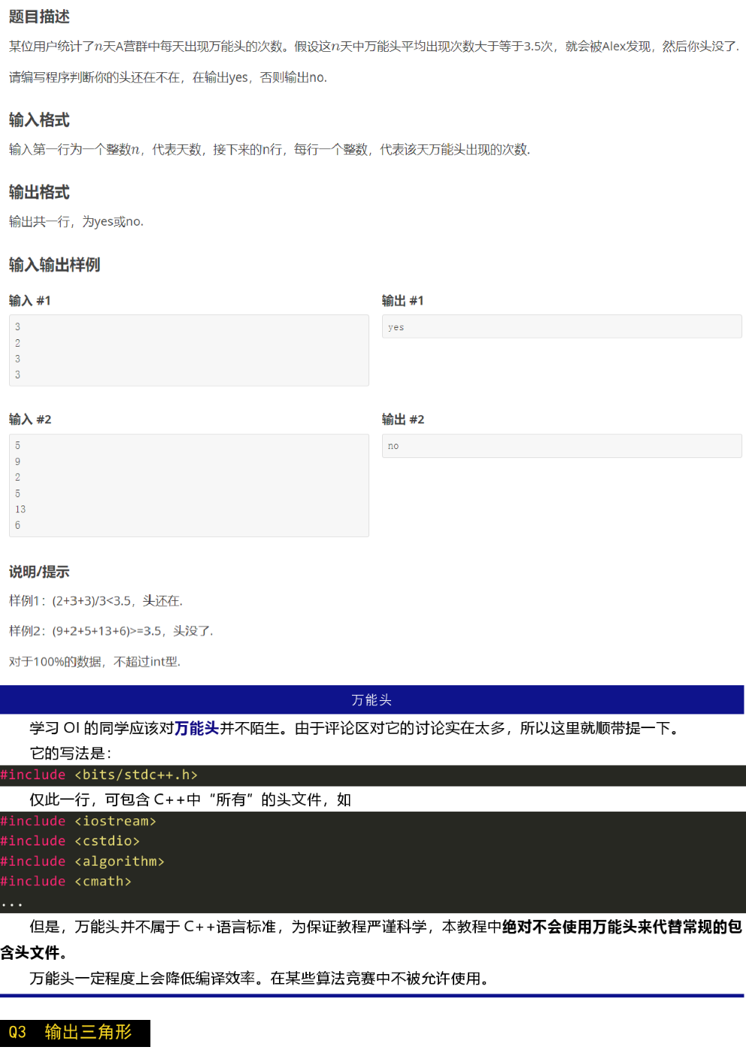The height and width of the screenshot is (1050, 746).
Task: Click the 输入格式 heading
Action: coord(39,120)
